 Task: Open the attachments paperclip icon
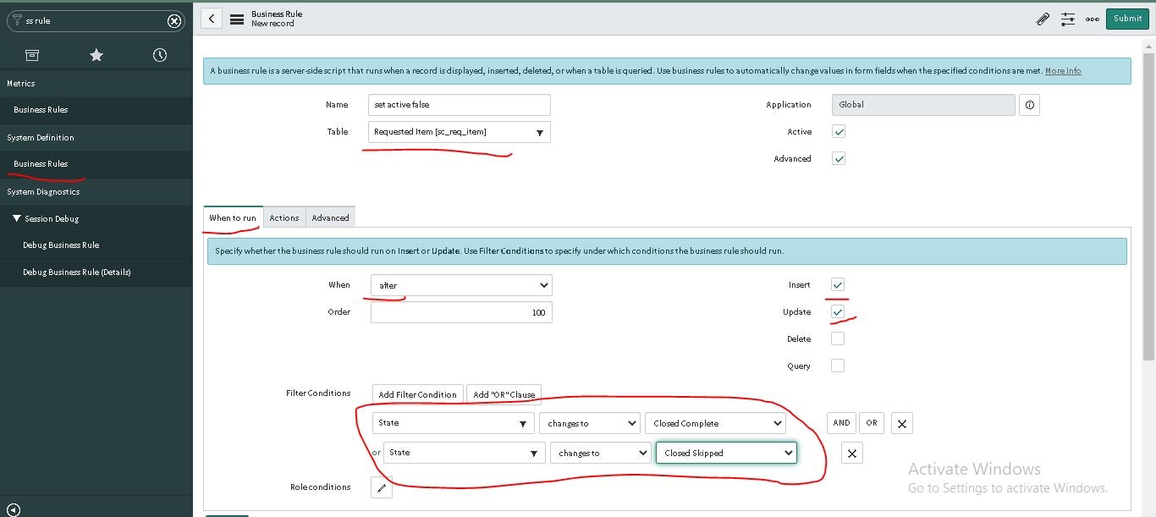[1043, 18]
